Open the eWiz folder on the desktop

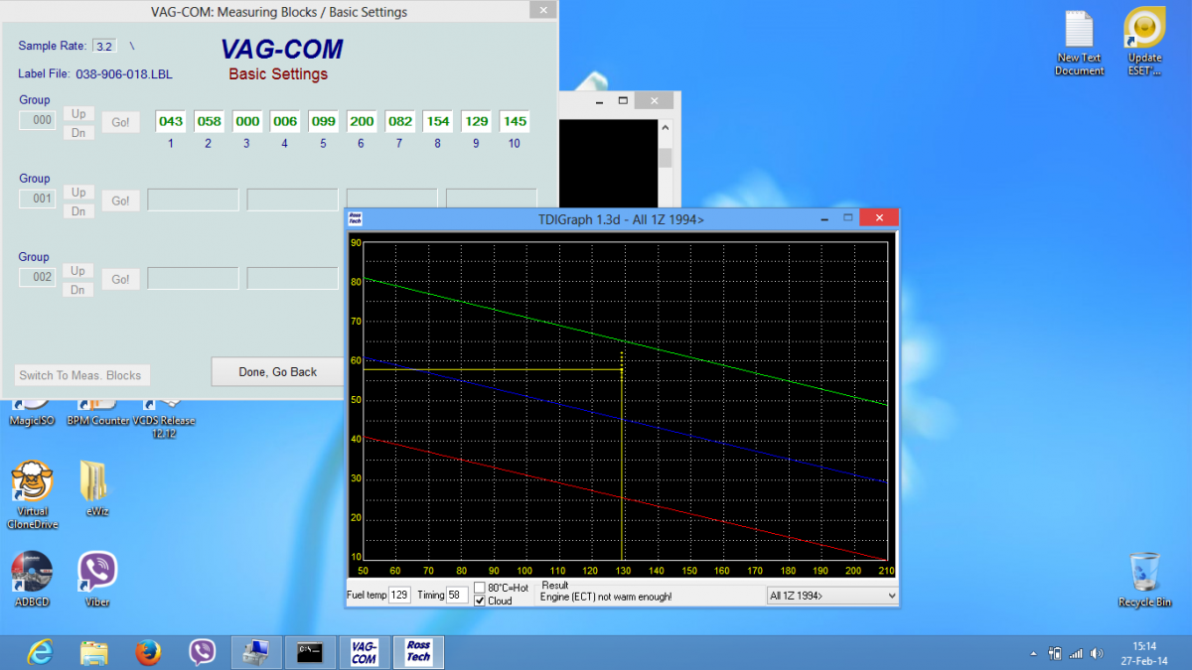click(97, 487)
